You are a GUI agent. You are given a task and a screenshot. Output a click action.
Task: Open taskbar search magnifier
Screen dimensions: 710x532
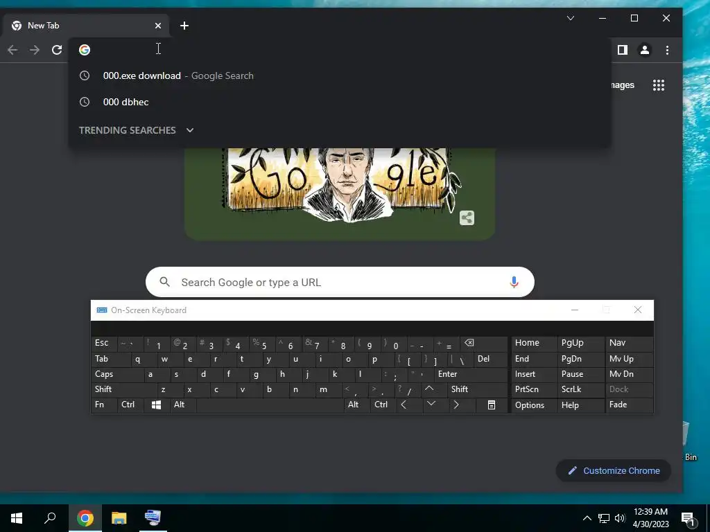point(50,518)
